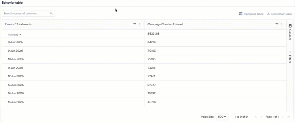Click Transpose Back button
The image size is (295, 123).
[x=251, y=14]
